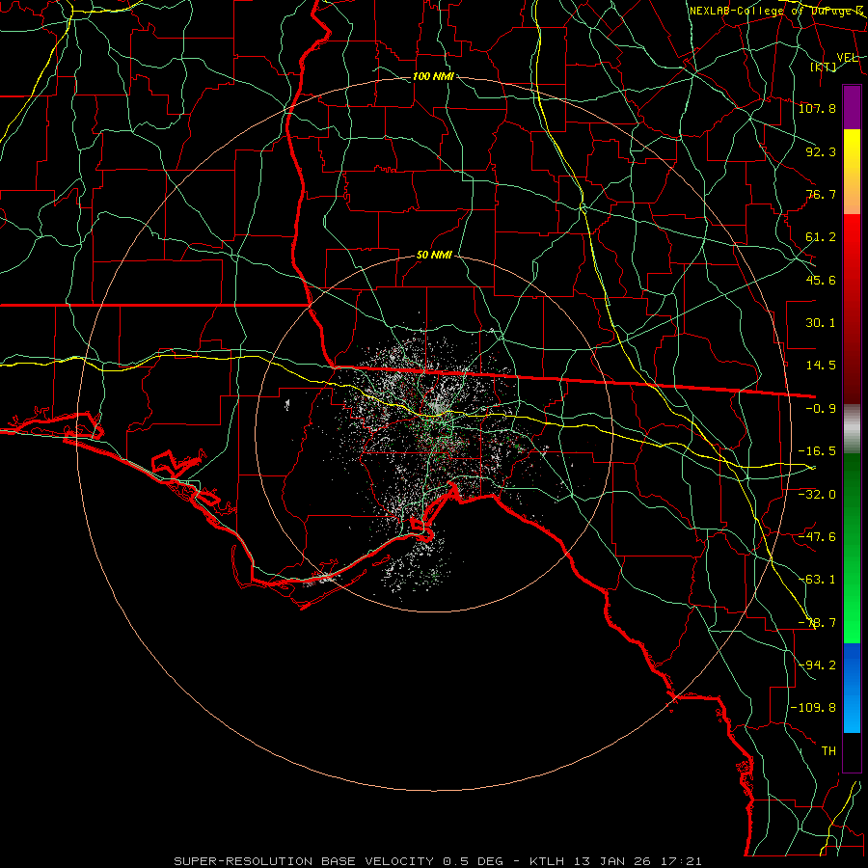Select the -16.5 scale value
Image resolution: width=868 pixels, height=868 pixels.
[817, 451]
